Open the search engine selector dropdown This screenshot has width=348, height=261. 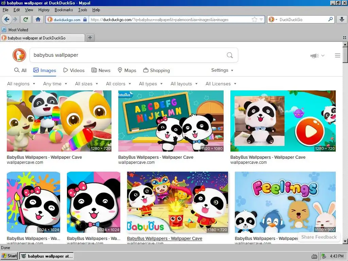(273, 19)
